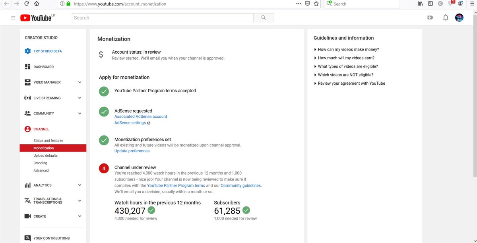Click the 'Account status: In review' text
This screenshot has height=243, width=477.
[136, 52]
